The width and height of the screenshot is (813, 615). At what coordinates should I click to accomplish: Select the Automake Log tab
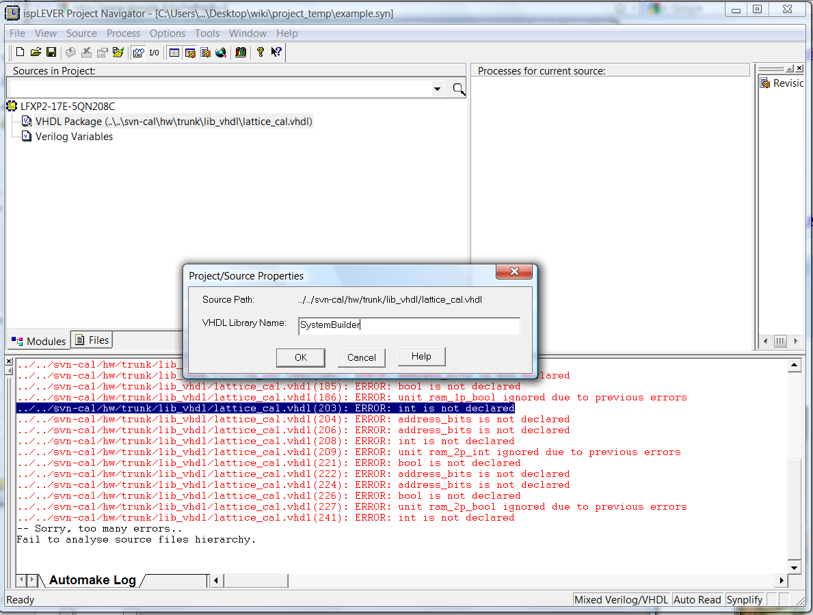click(x=92, y=580)
